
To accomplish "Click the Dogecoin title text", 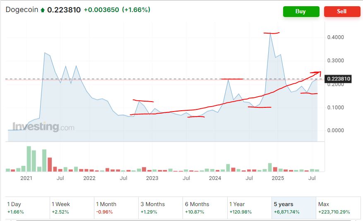I will point(22,10).
